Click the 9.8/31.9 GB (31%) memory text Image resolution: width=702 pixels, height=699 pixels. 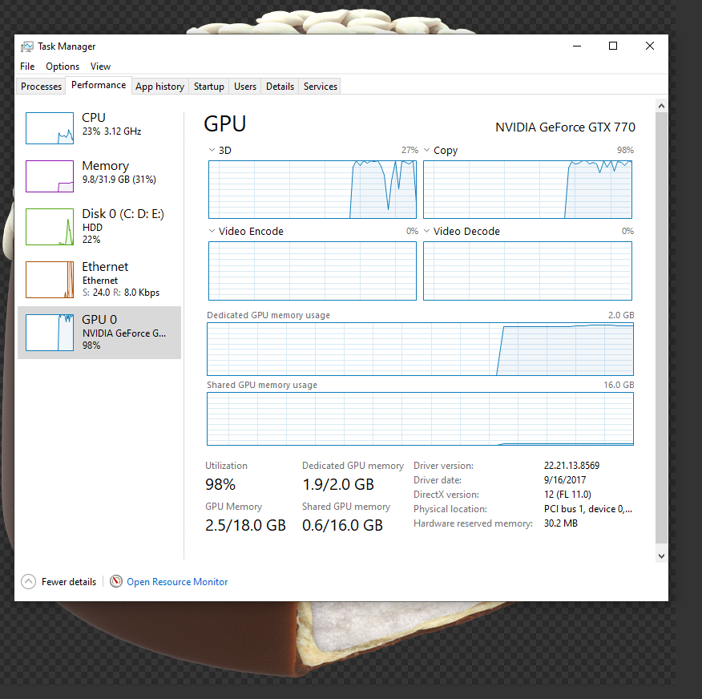click(119, 179)
